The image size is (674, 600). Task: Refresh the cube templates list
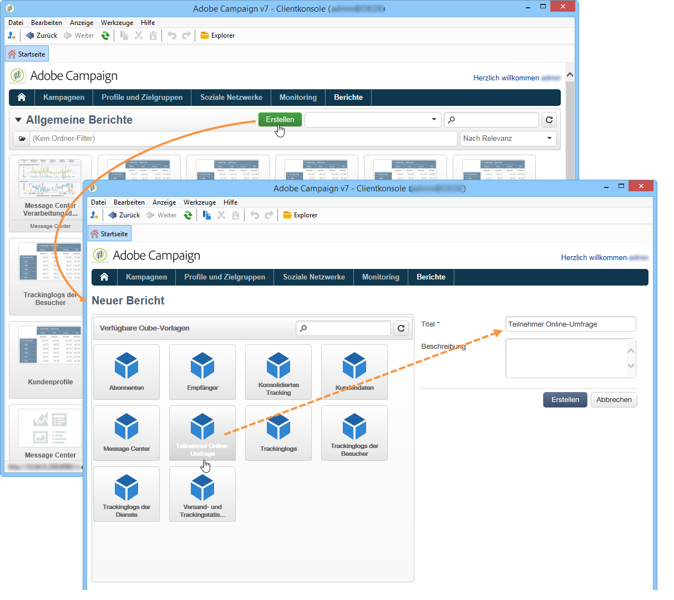[x=401, y=328]
